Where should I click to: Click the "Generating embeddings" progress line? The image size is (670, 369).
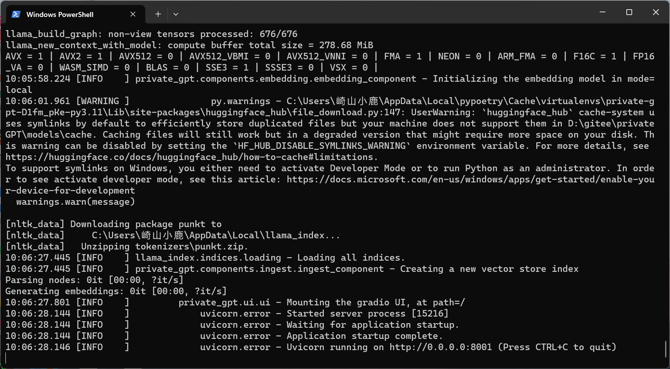click(116, 291)
